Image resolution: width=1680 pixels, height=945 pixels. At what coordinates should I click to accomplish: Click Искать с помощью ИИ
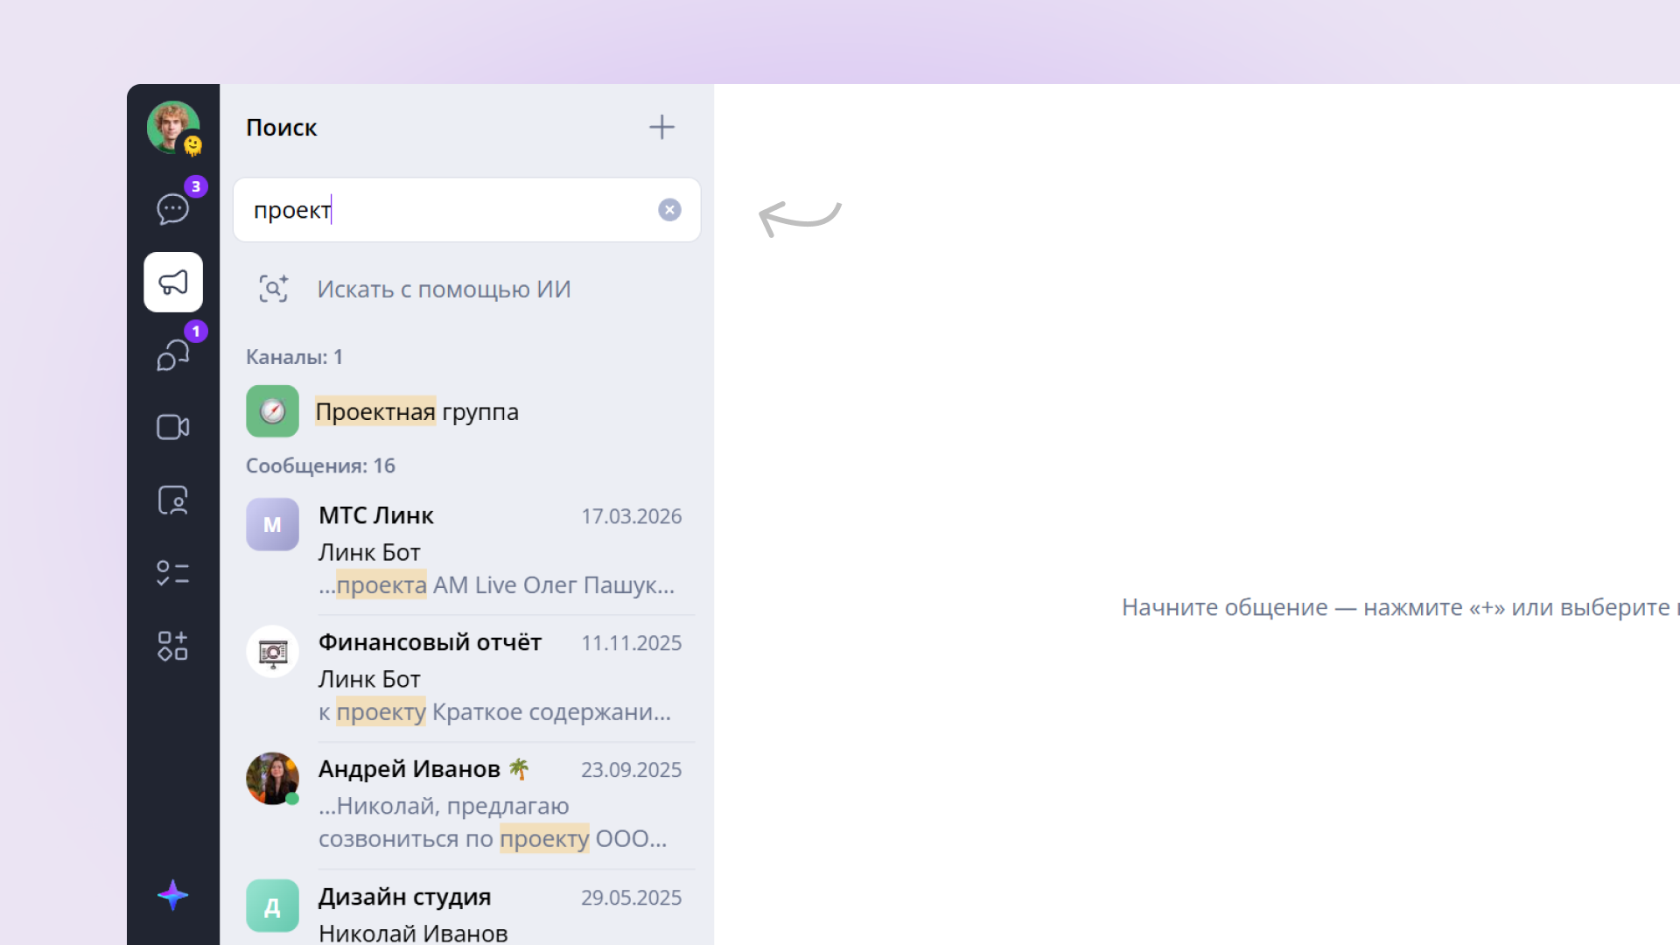444,290
